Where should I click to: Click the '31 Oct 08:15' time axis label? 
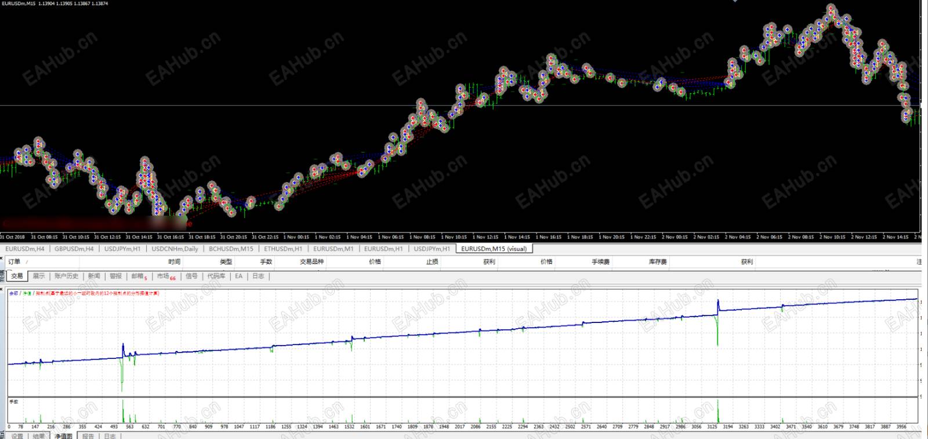pos(44,237)
